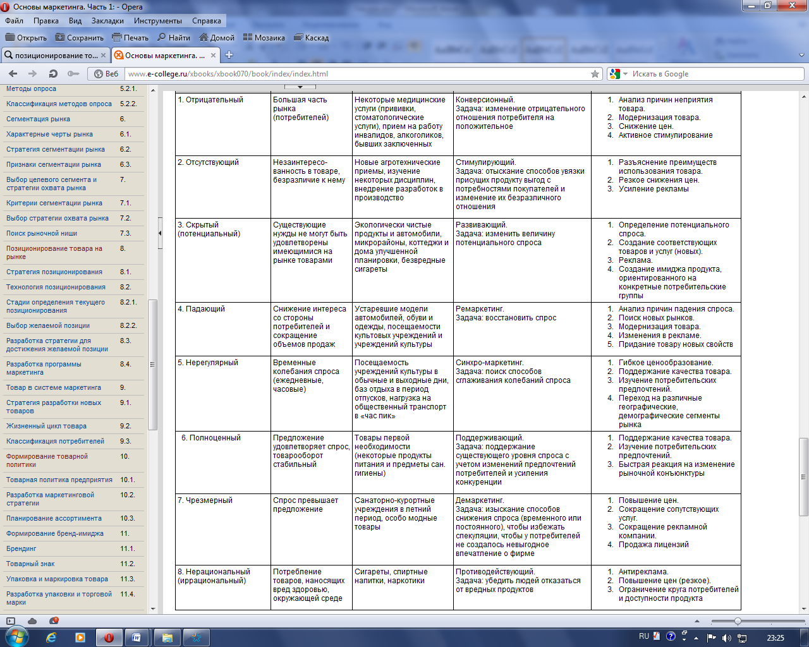Bookmark page with the star icon
The image size is (809, 647).
tap(595, 74)
